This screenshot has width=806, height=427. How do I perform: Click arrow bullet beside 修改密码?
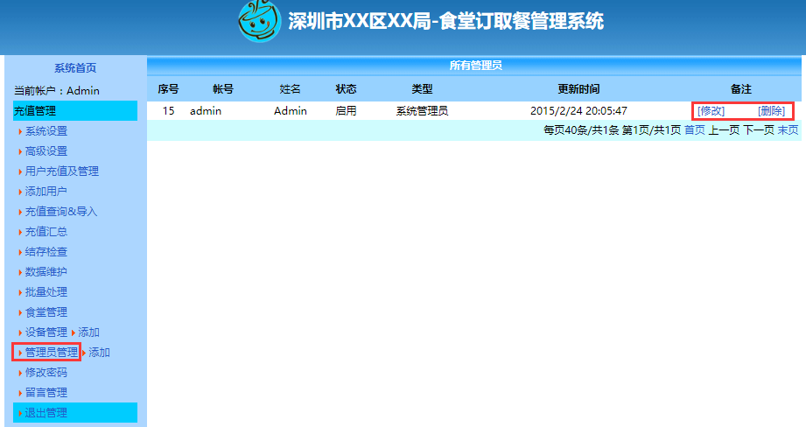[20, 373]
